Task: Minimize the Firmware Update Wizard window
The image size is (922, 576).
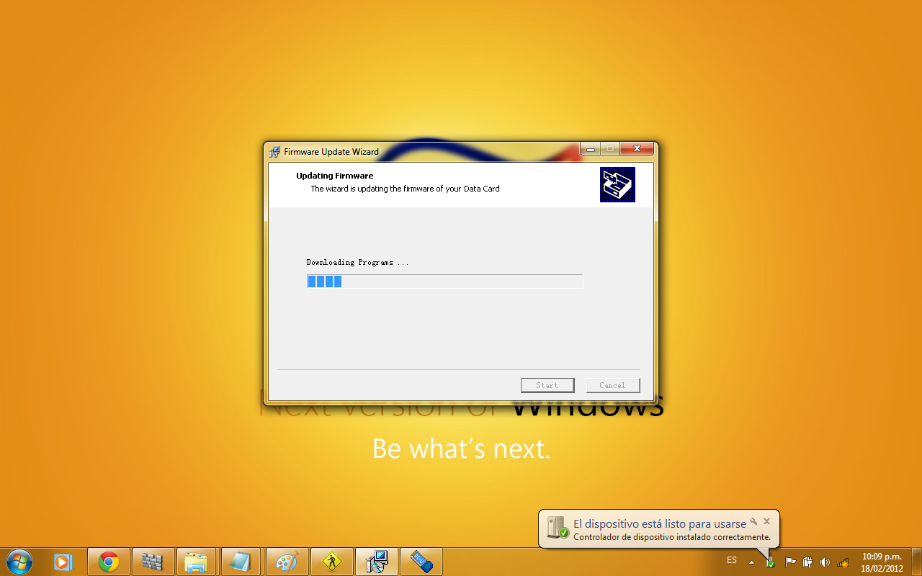Action: click(x=591, y=149)
